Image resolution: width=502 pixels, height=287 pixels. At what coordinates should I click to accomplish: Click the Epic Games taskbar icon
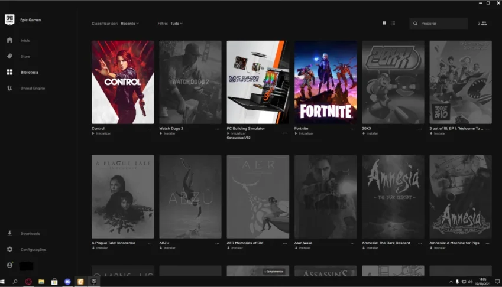point(93,282)
